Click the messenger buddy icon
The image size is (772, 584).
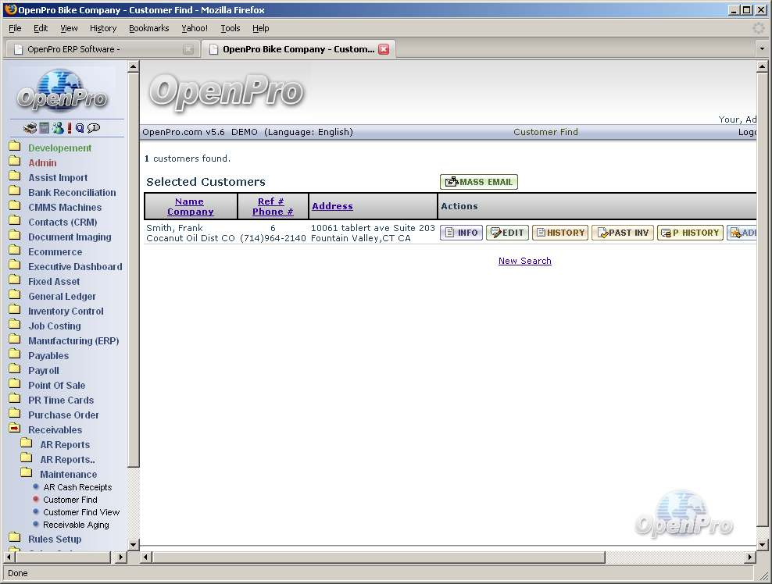pyautogui.click(x=57, y=128)
